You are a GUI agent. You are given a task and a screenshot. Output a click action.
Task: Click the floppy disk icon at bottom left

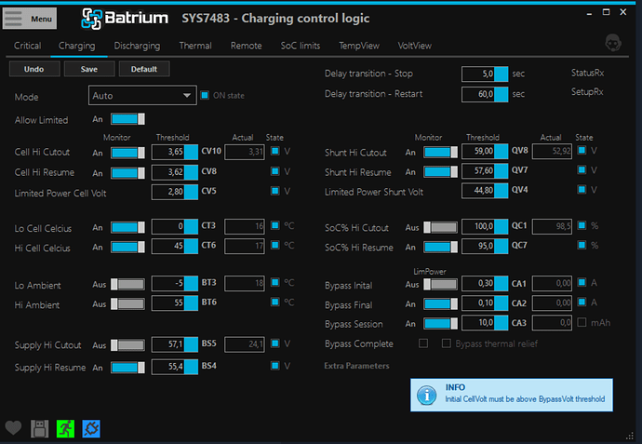coord(40,427)
